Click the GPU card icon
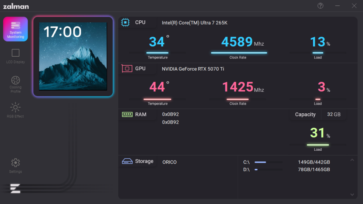The width and height of the screenshot is (363, 204). pos(127,68)
